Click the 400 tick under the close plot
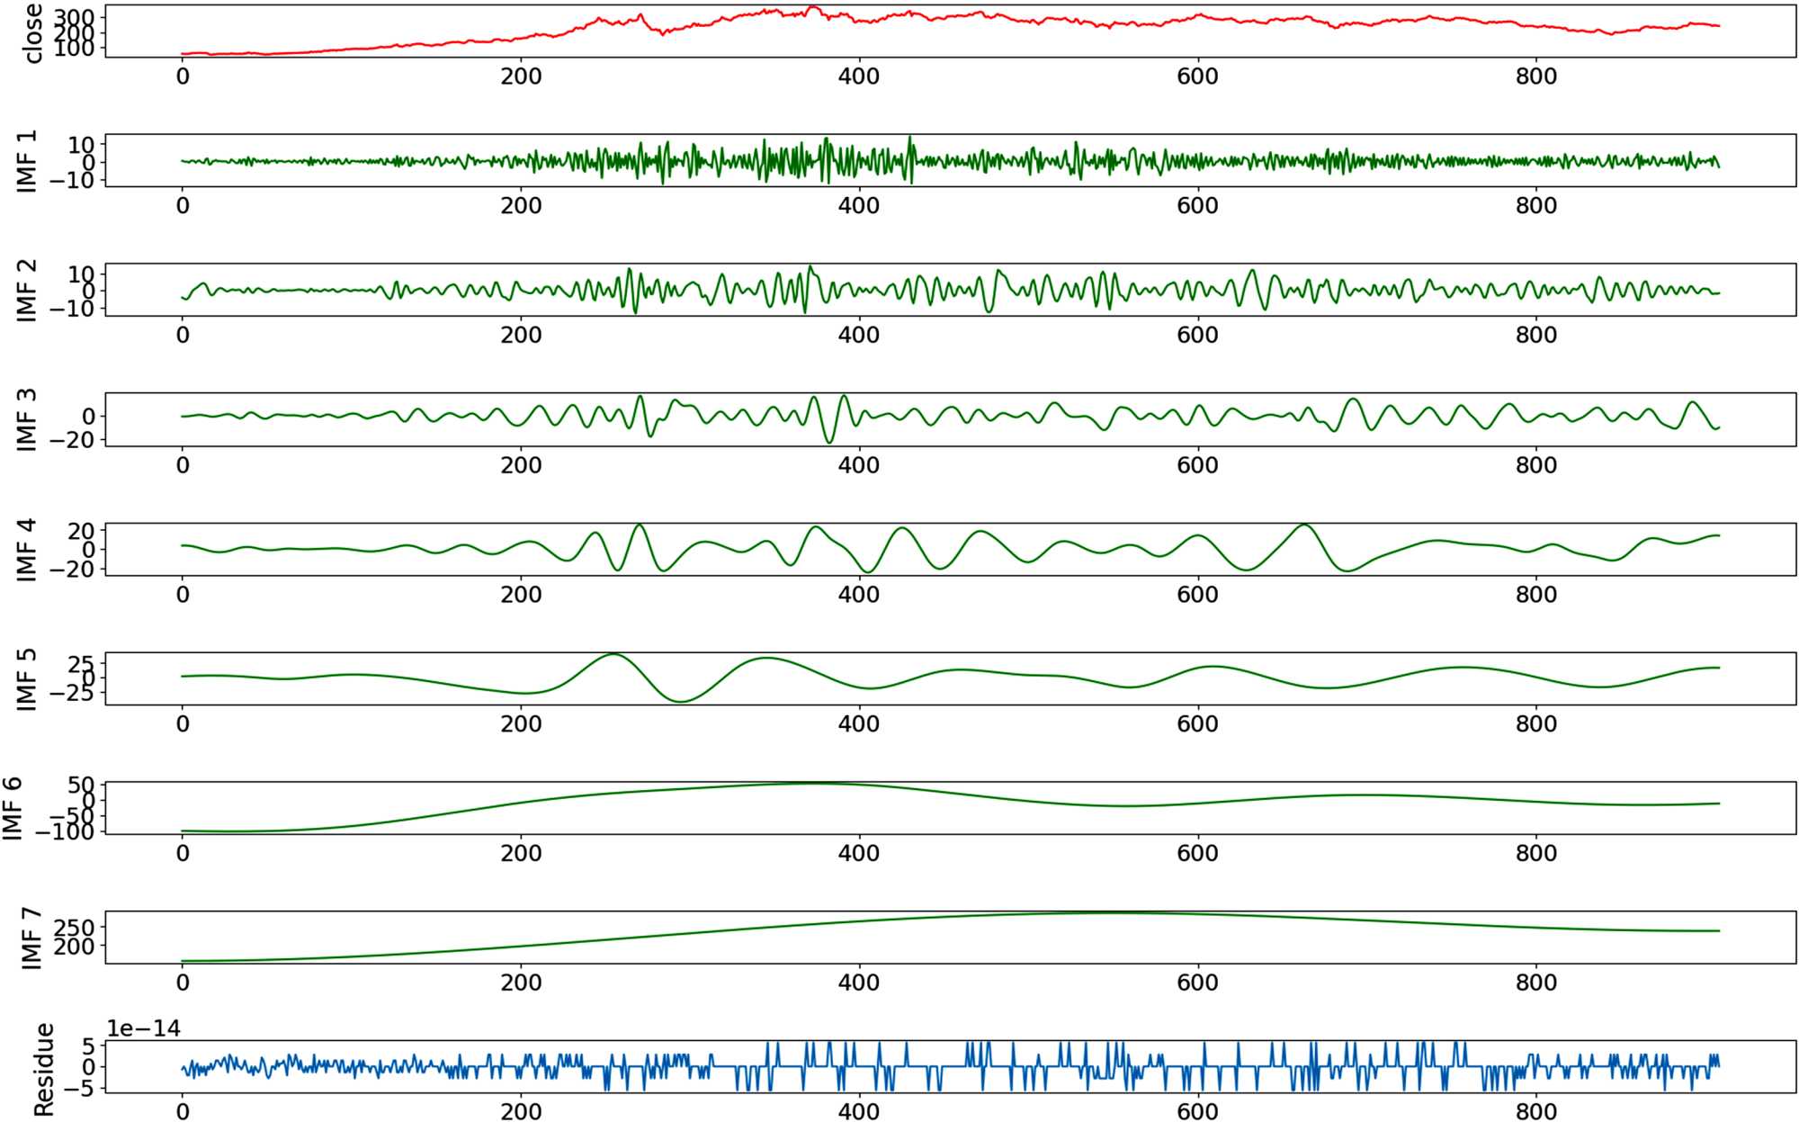Image resolution: width=1799 pixels, height=1122 pixels. pos(858,76)
